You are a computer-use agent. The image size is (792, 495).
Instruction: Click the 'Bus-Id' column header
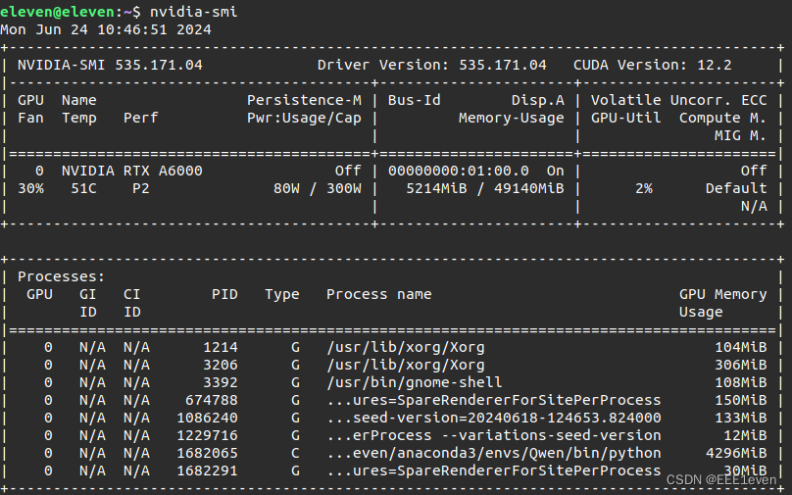coord(415,100)
